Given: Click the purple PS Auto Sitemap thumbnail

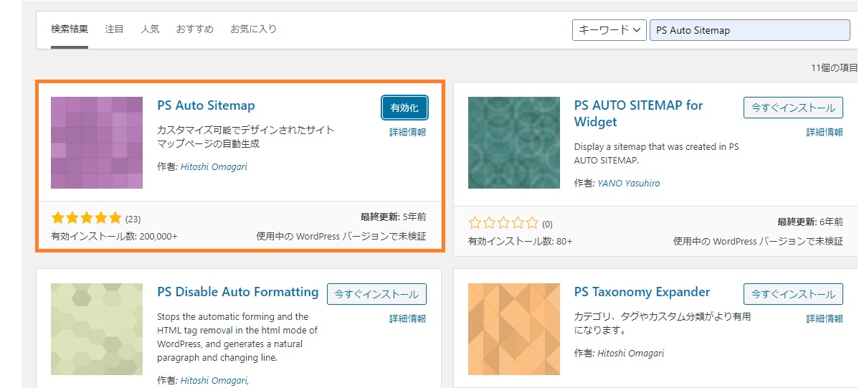Looking at the screenshot, I should (x=97, y=143).
